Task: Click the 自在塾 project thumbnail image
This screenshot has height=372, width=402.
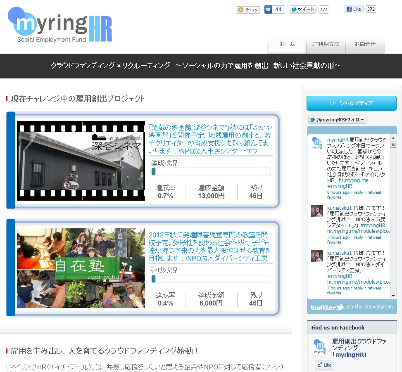Action: (x=81, y=268)
